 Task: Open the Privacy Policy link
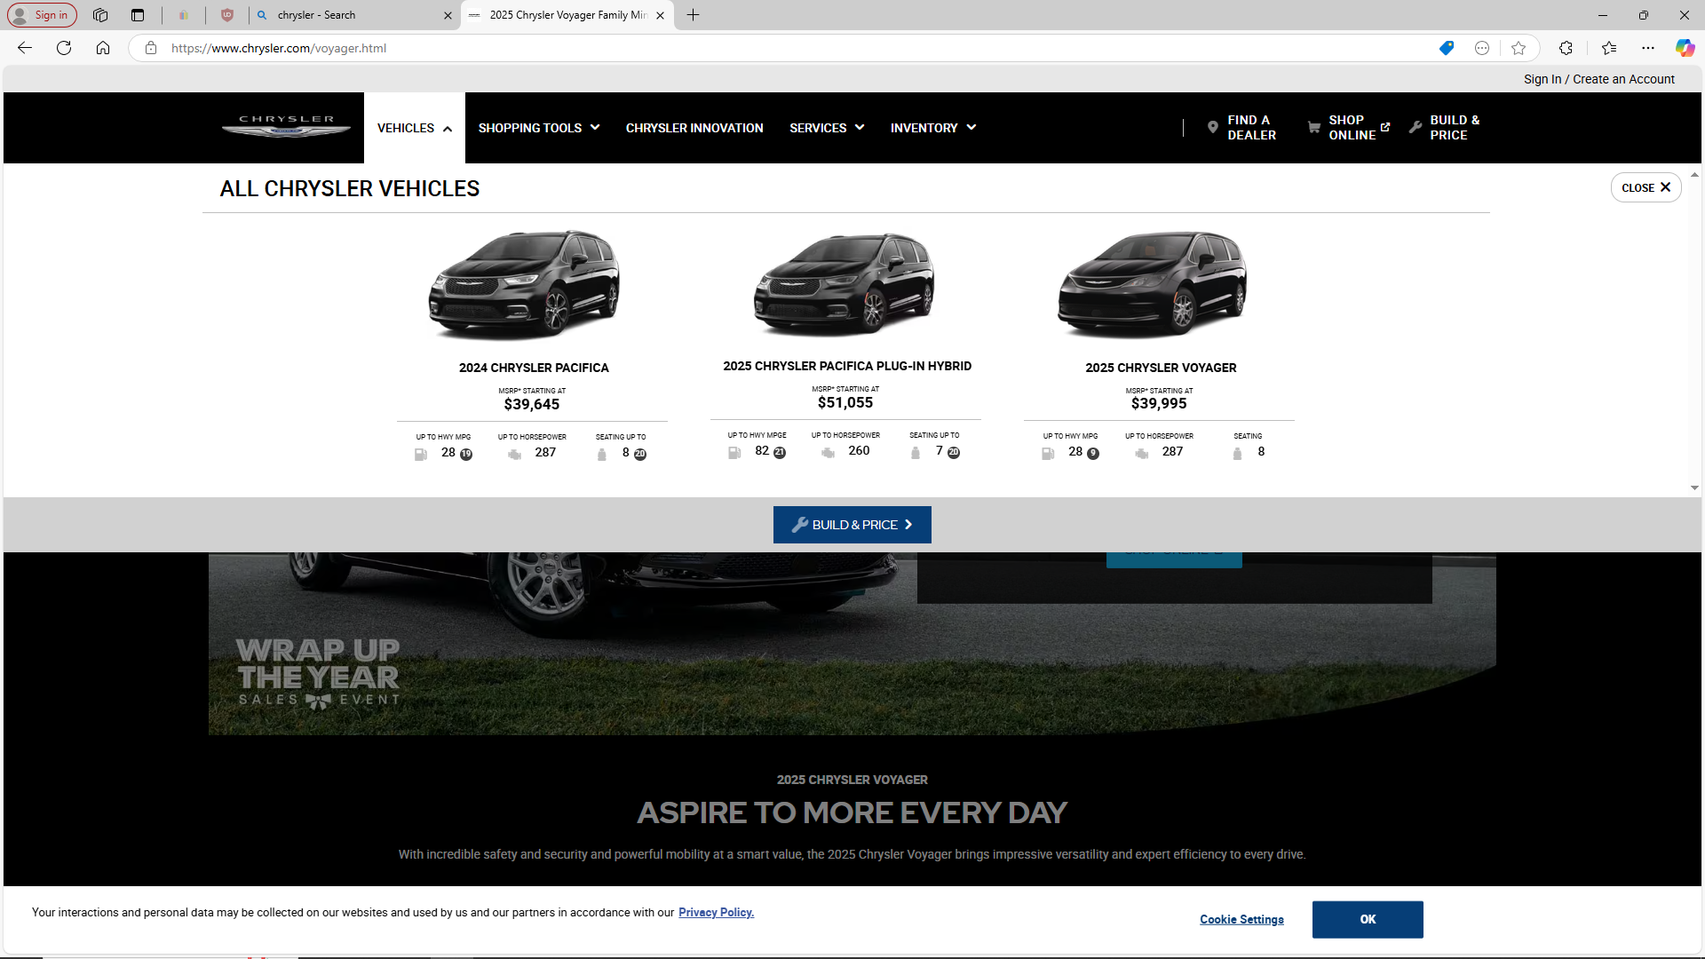click(716, 913)
